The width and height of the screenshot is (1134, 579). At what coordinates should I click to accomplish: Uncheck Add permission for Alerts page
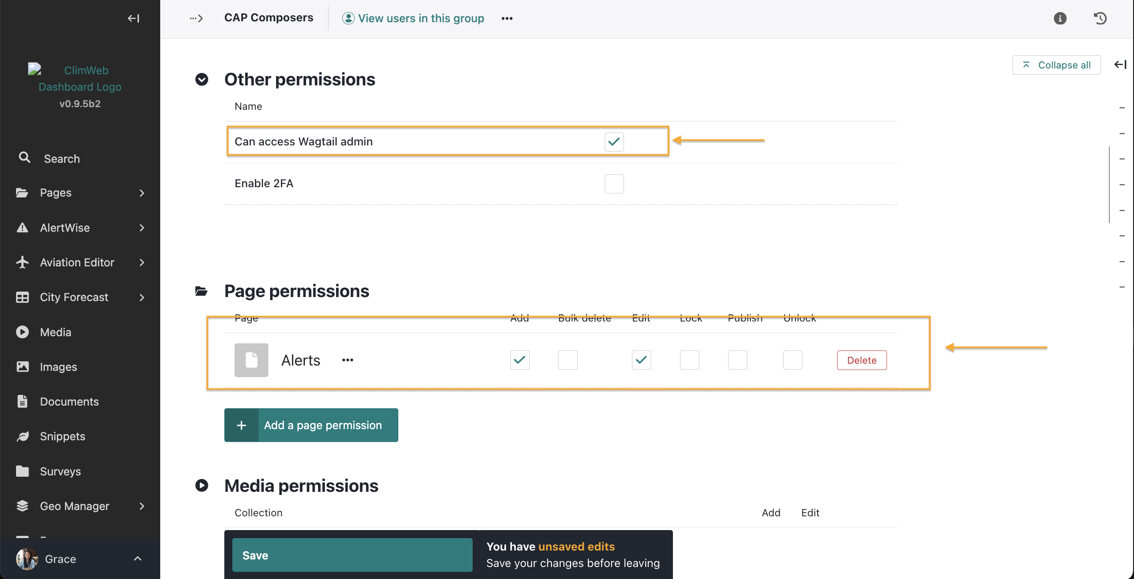pyautogui.click(x=520, y=360)
